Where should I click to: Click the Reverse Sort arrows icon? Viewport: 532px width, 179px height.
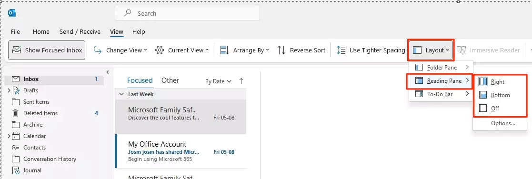[x=281, y=50]
